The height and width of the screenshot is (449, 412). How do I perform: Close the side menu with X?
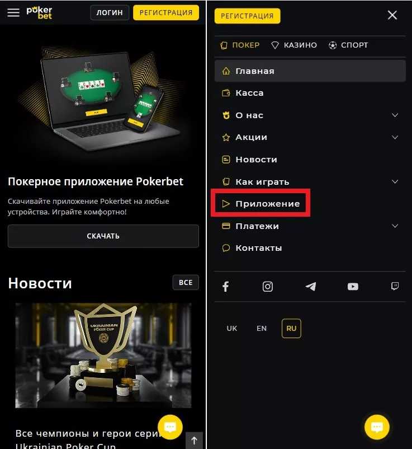[x=392, y=15]
